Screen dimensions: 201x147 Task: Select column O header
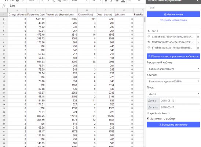[x=105, y=10]
